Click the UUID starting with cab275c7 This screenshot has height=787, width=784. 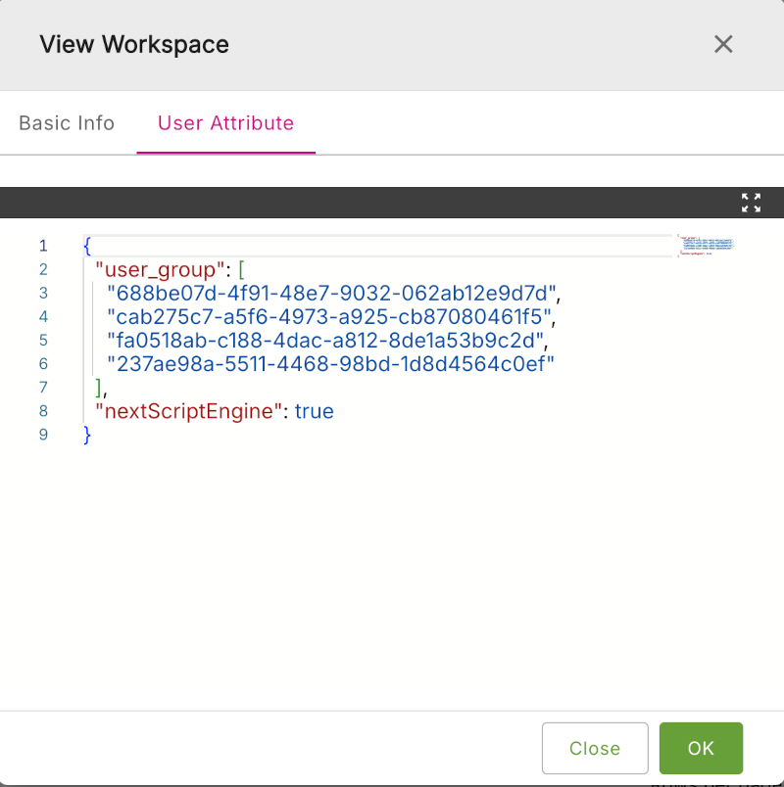(329, 316)
